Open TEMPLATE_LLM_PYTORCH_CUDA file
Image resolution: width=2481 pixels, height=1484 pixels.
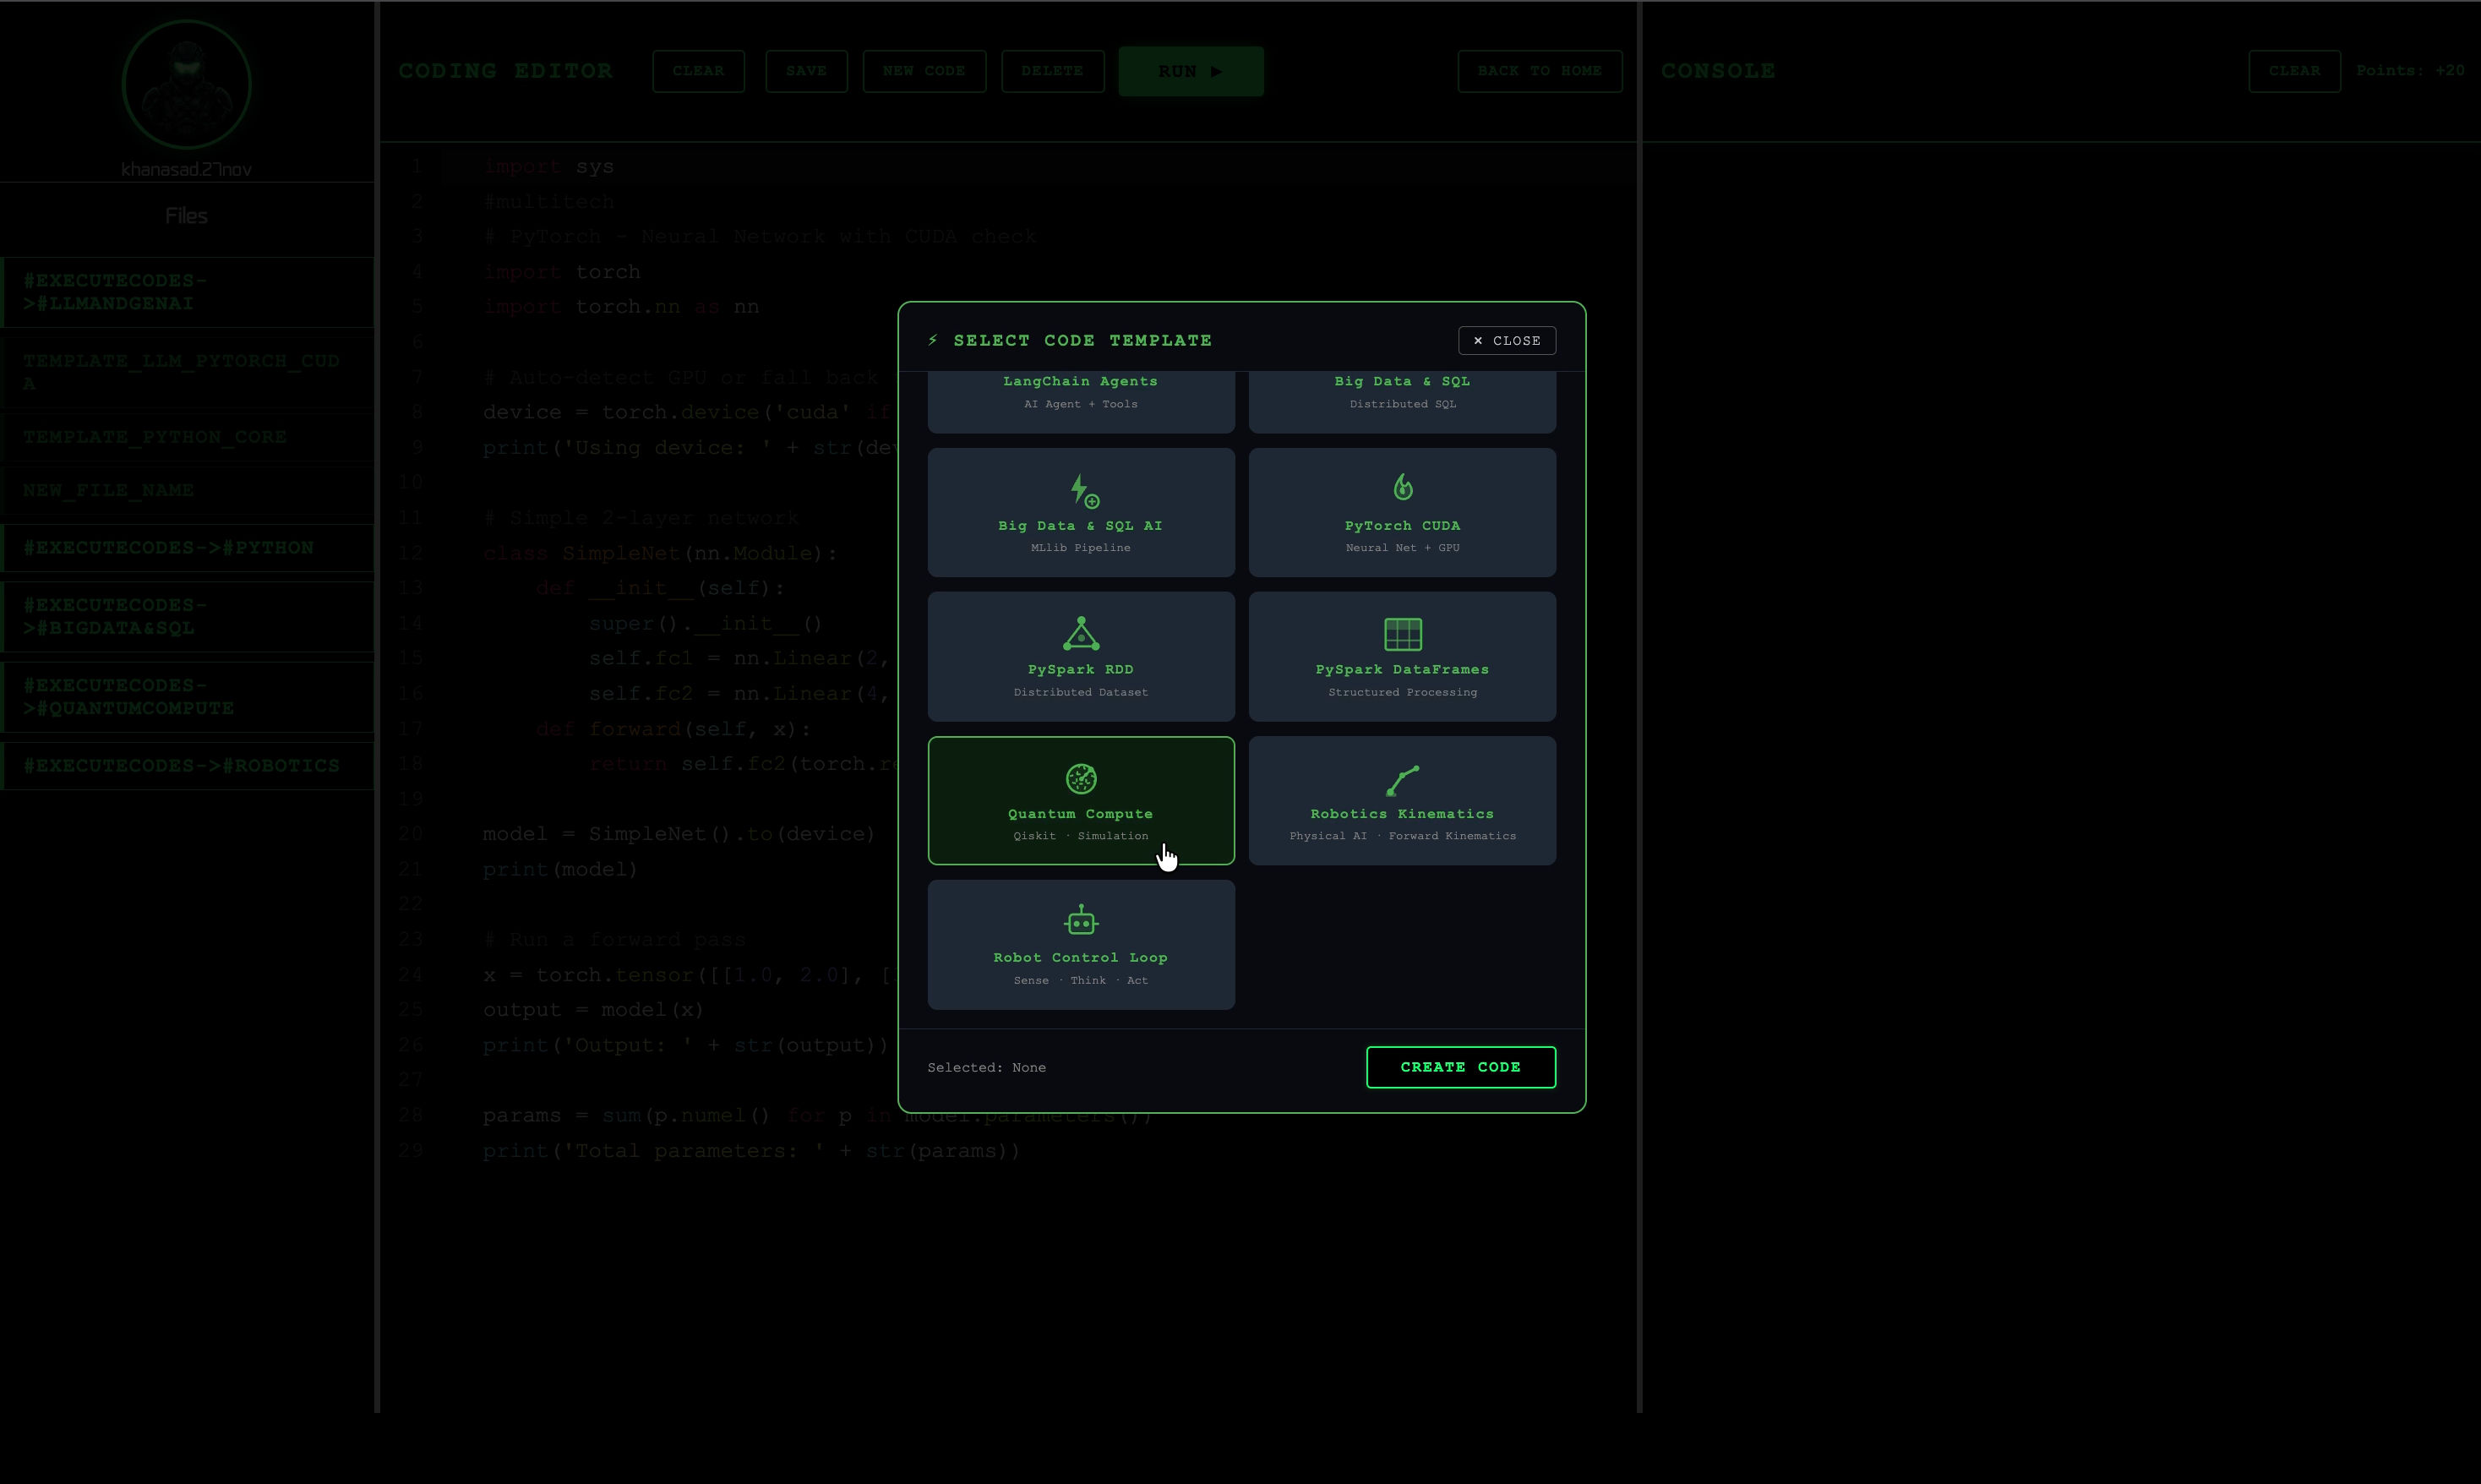click(188, 372)
